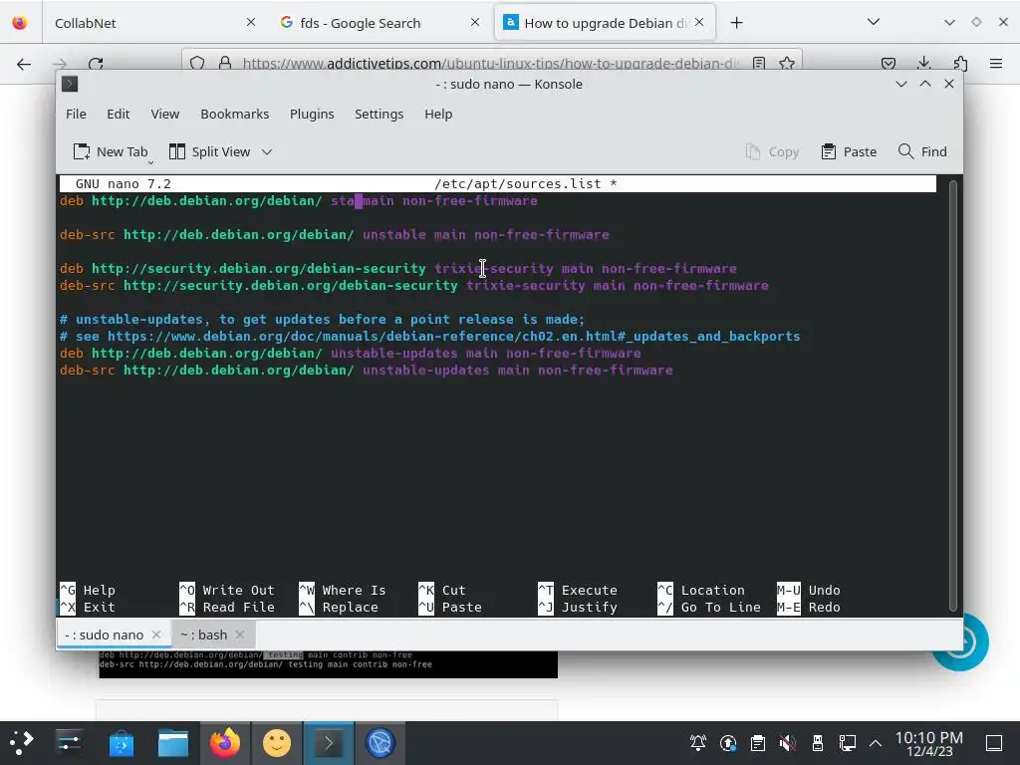
Task: Click the Firefox logo icon
Action: click(20, 23)
